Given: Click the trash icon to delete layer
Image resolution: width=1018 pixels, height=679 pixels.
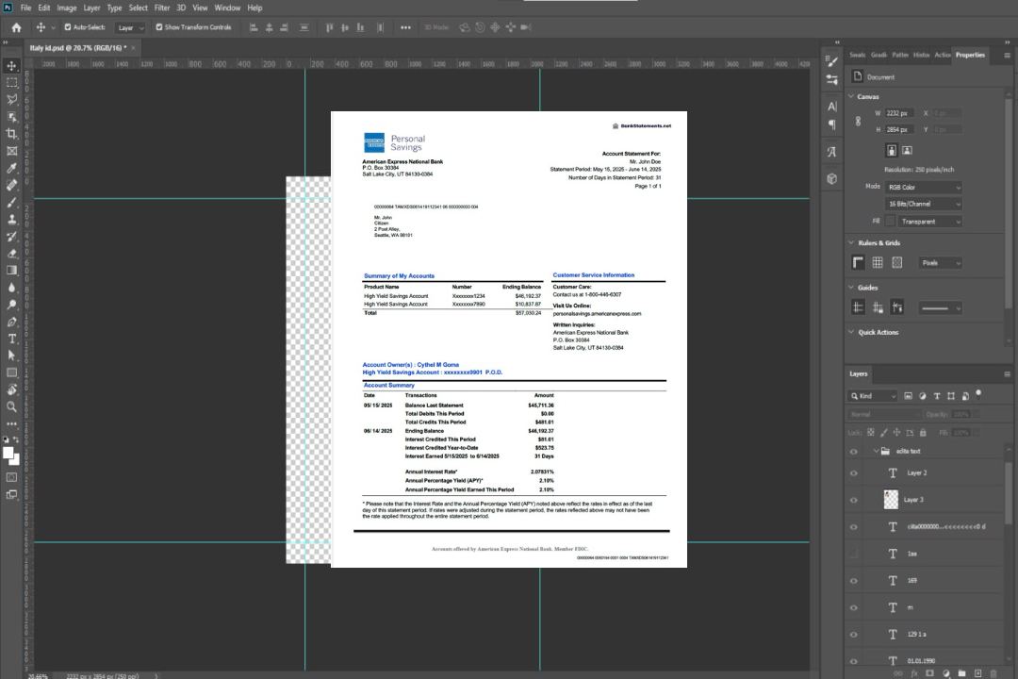Looking at the screenshot, I should [994, 673].
